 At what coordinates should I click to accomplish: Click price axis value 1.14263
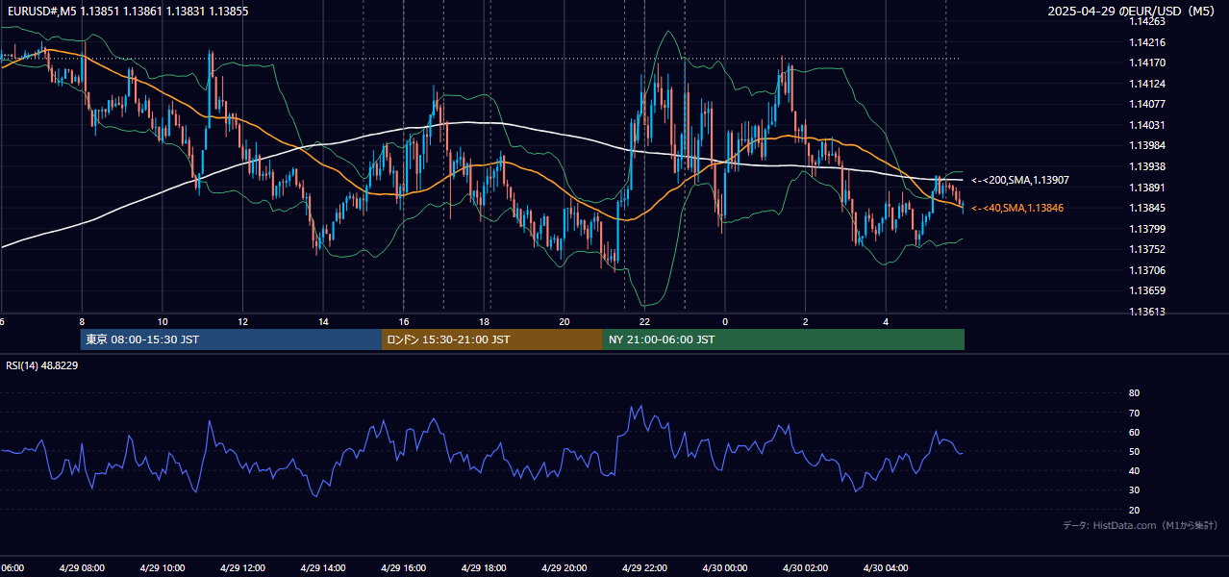point(1146,21)
